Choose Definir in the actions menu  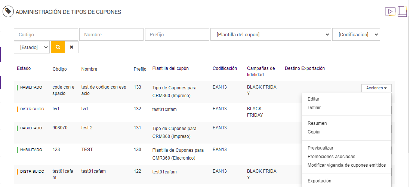tap(314, 108)
